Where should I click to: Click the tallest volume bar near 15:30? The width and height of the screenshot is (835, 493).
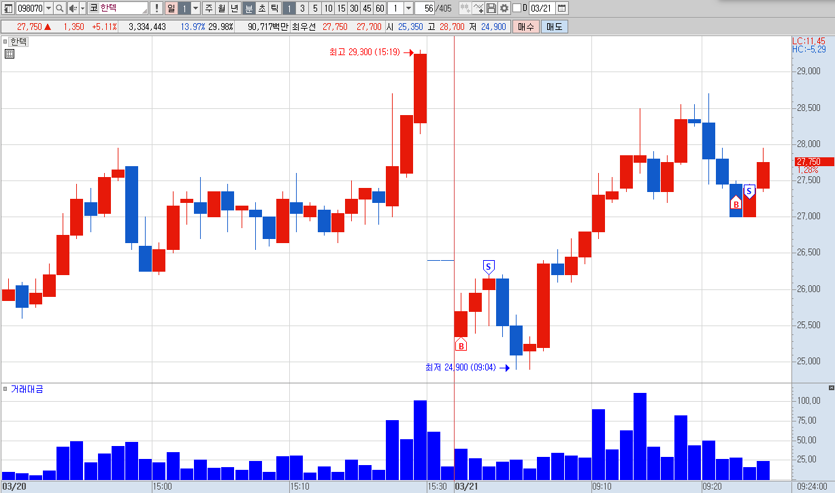(x=420, y=440)
